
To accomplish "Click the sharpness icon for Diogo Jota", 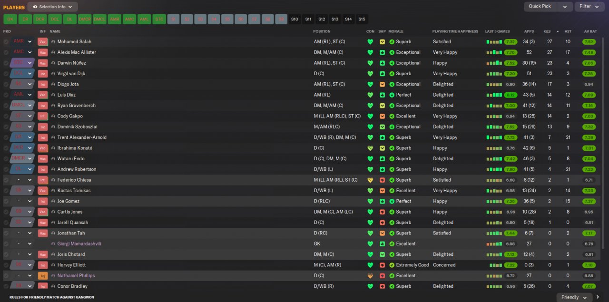I will click(382, 84).
